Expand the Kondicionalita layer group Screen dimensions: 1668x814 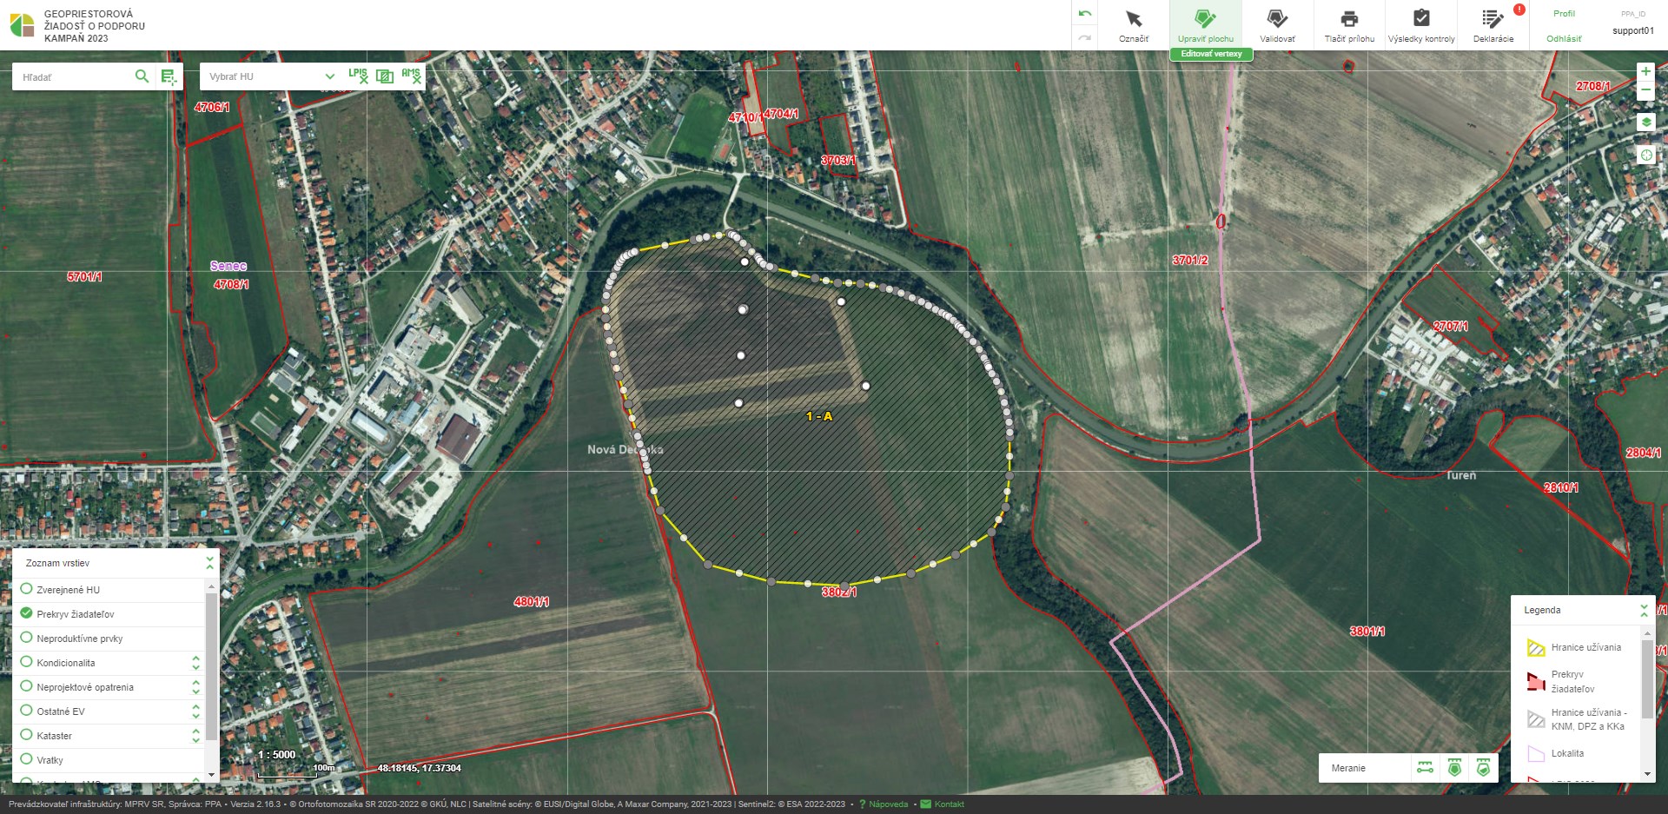(195, 663)
